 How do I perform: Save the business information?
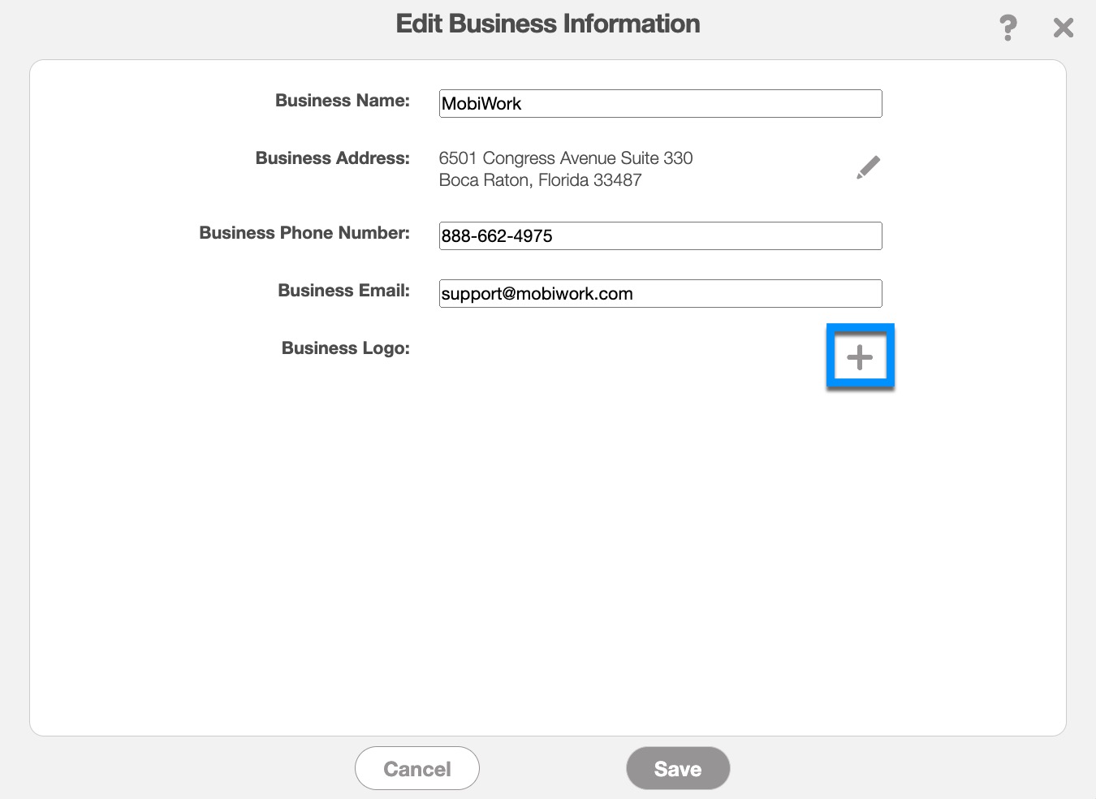tap(678, 768)
